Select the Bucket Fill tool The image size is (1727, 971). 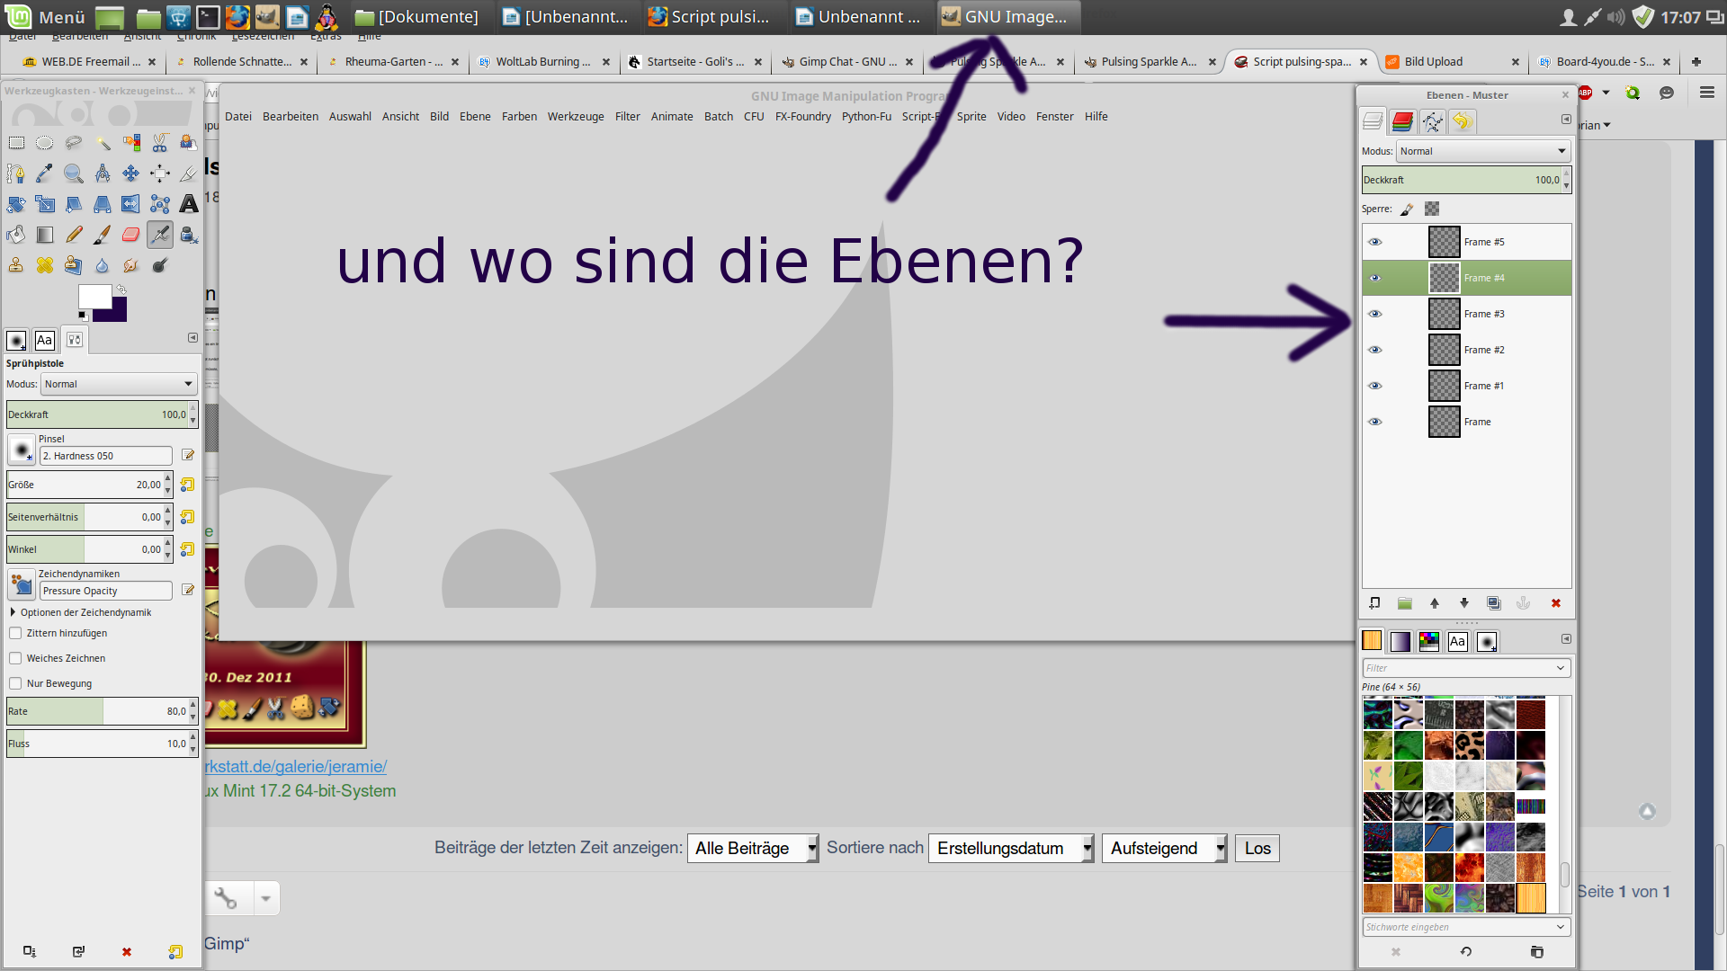(16, 235)
